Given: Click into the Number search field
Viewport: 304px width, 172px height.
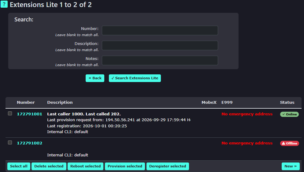Looking at the screenshot, I should click(160, 30).
